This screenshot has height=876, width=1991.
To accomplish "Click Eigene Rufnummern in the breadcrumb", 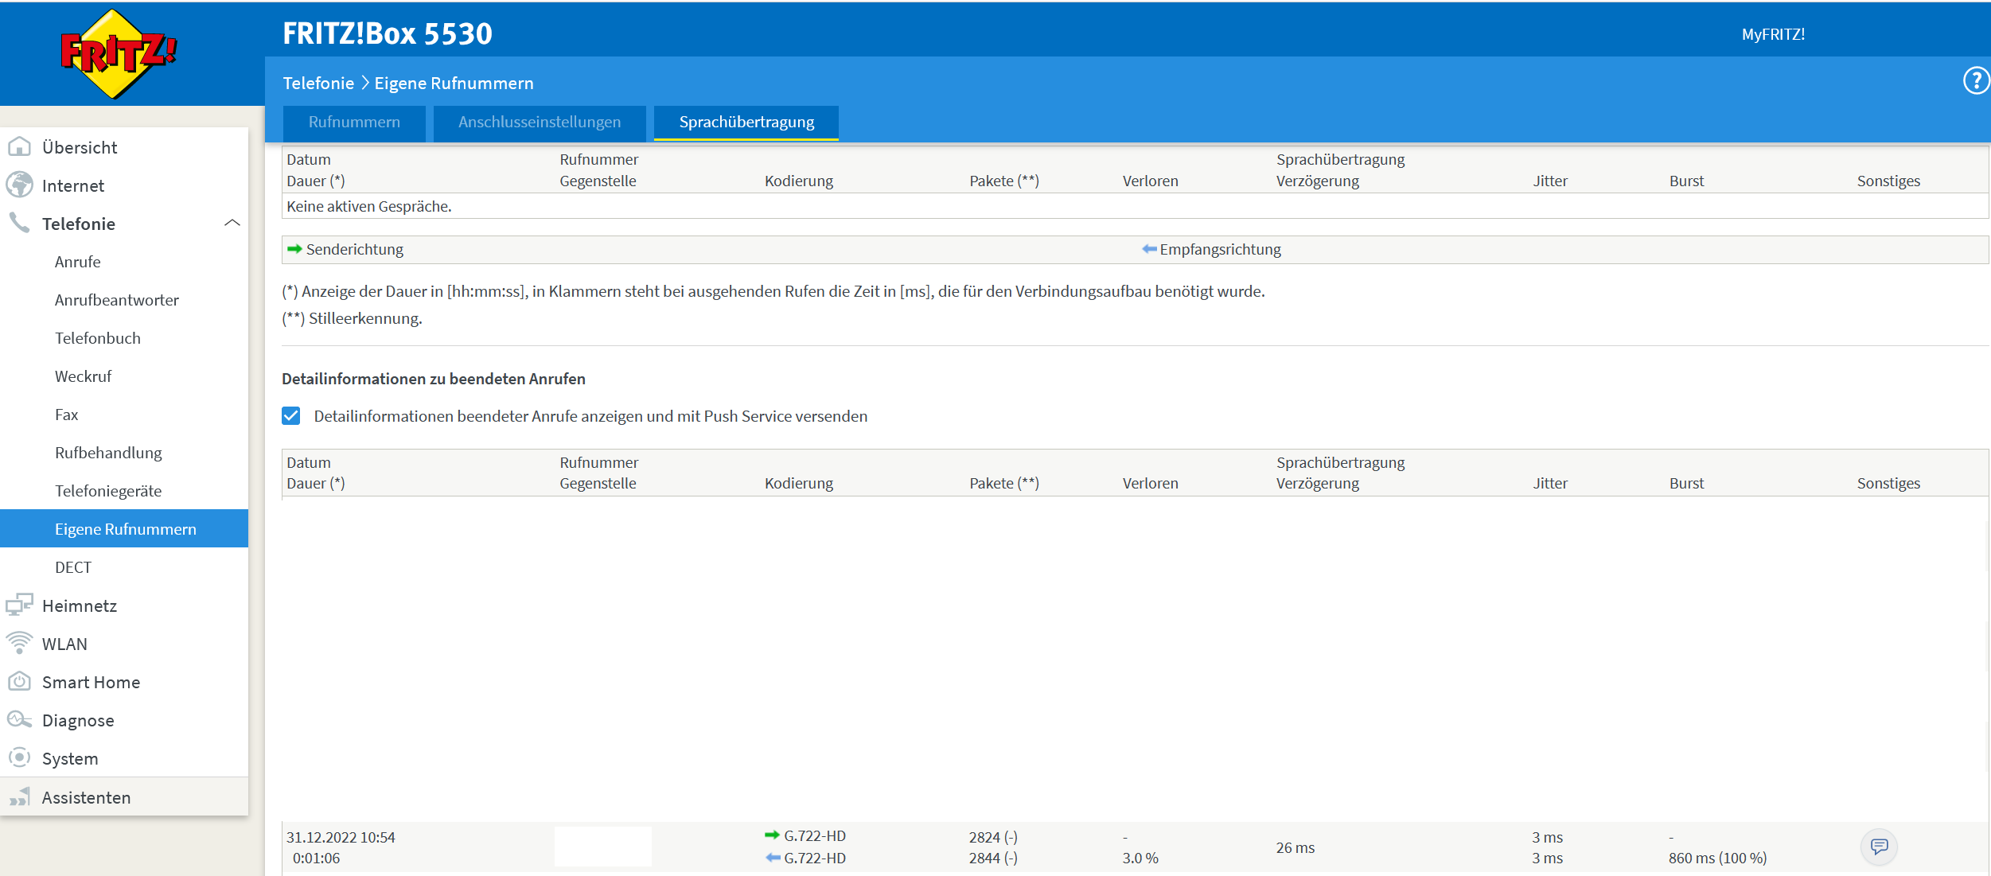I will [x=454, y=83].
